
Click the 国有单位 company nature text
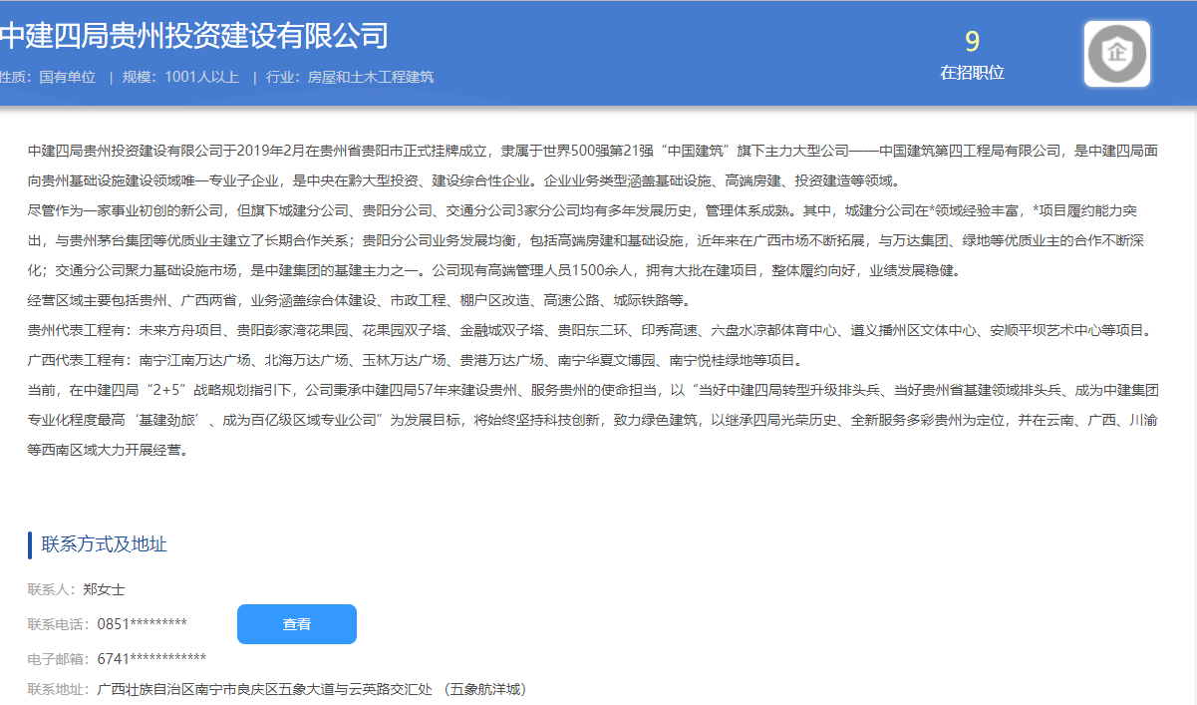point(68,77)
